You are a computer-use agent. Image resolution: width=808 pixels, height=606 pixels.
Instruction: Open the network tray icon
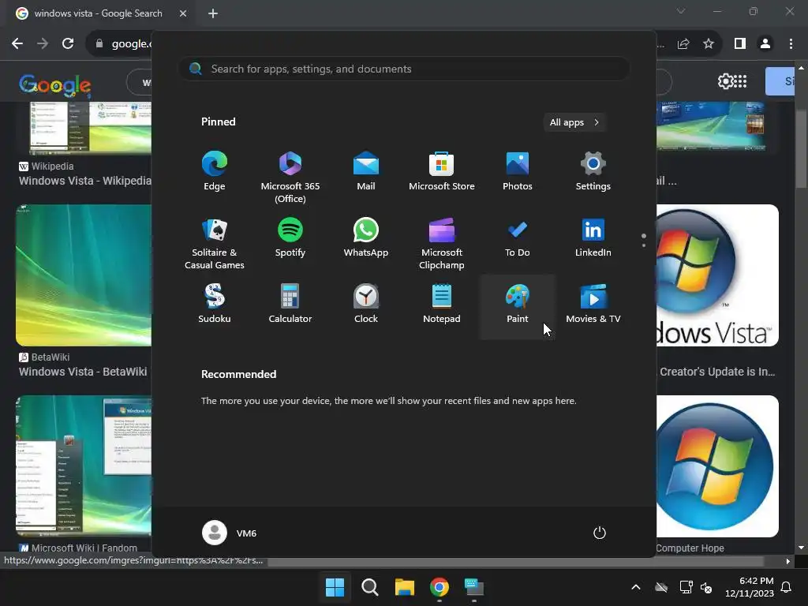coord(686,587)
